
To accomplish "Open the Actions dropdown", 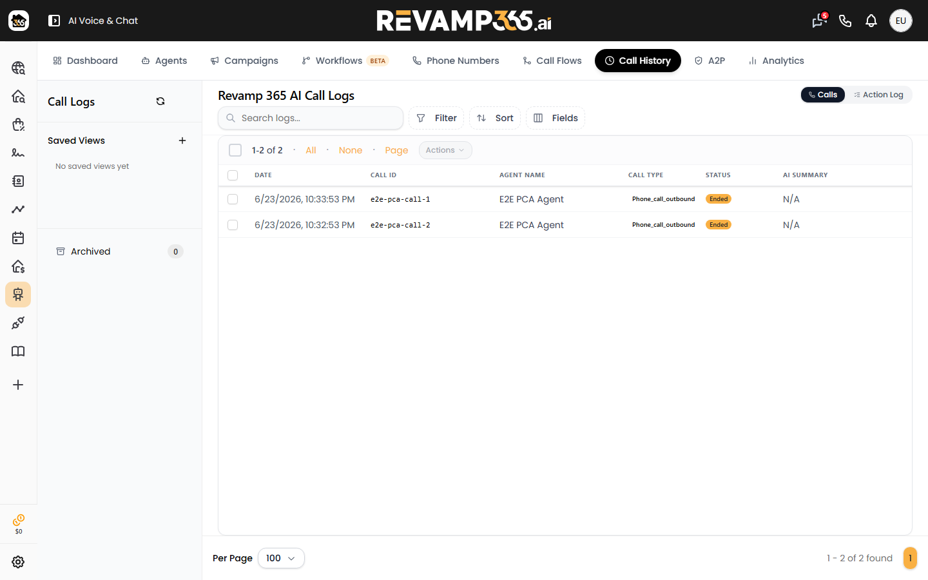I will tap(445, 150).
